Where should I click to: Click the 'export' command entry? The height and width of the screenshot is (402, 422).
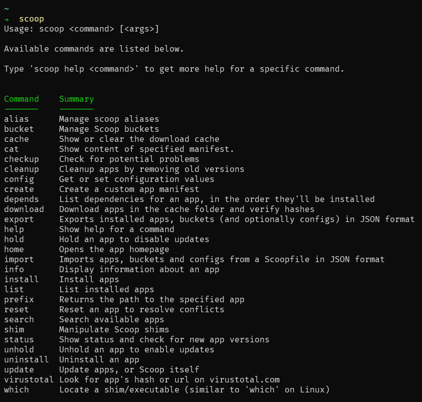pos(19,220)
